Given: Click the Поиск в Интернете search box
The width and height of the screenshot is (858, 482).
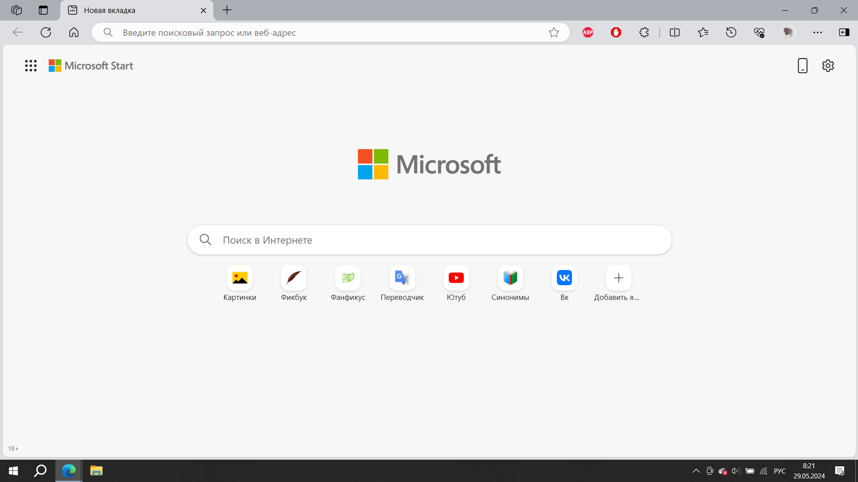Looking at the screenshot, I should click(429, 240).
